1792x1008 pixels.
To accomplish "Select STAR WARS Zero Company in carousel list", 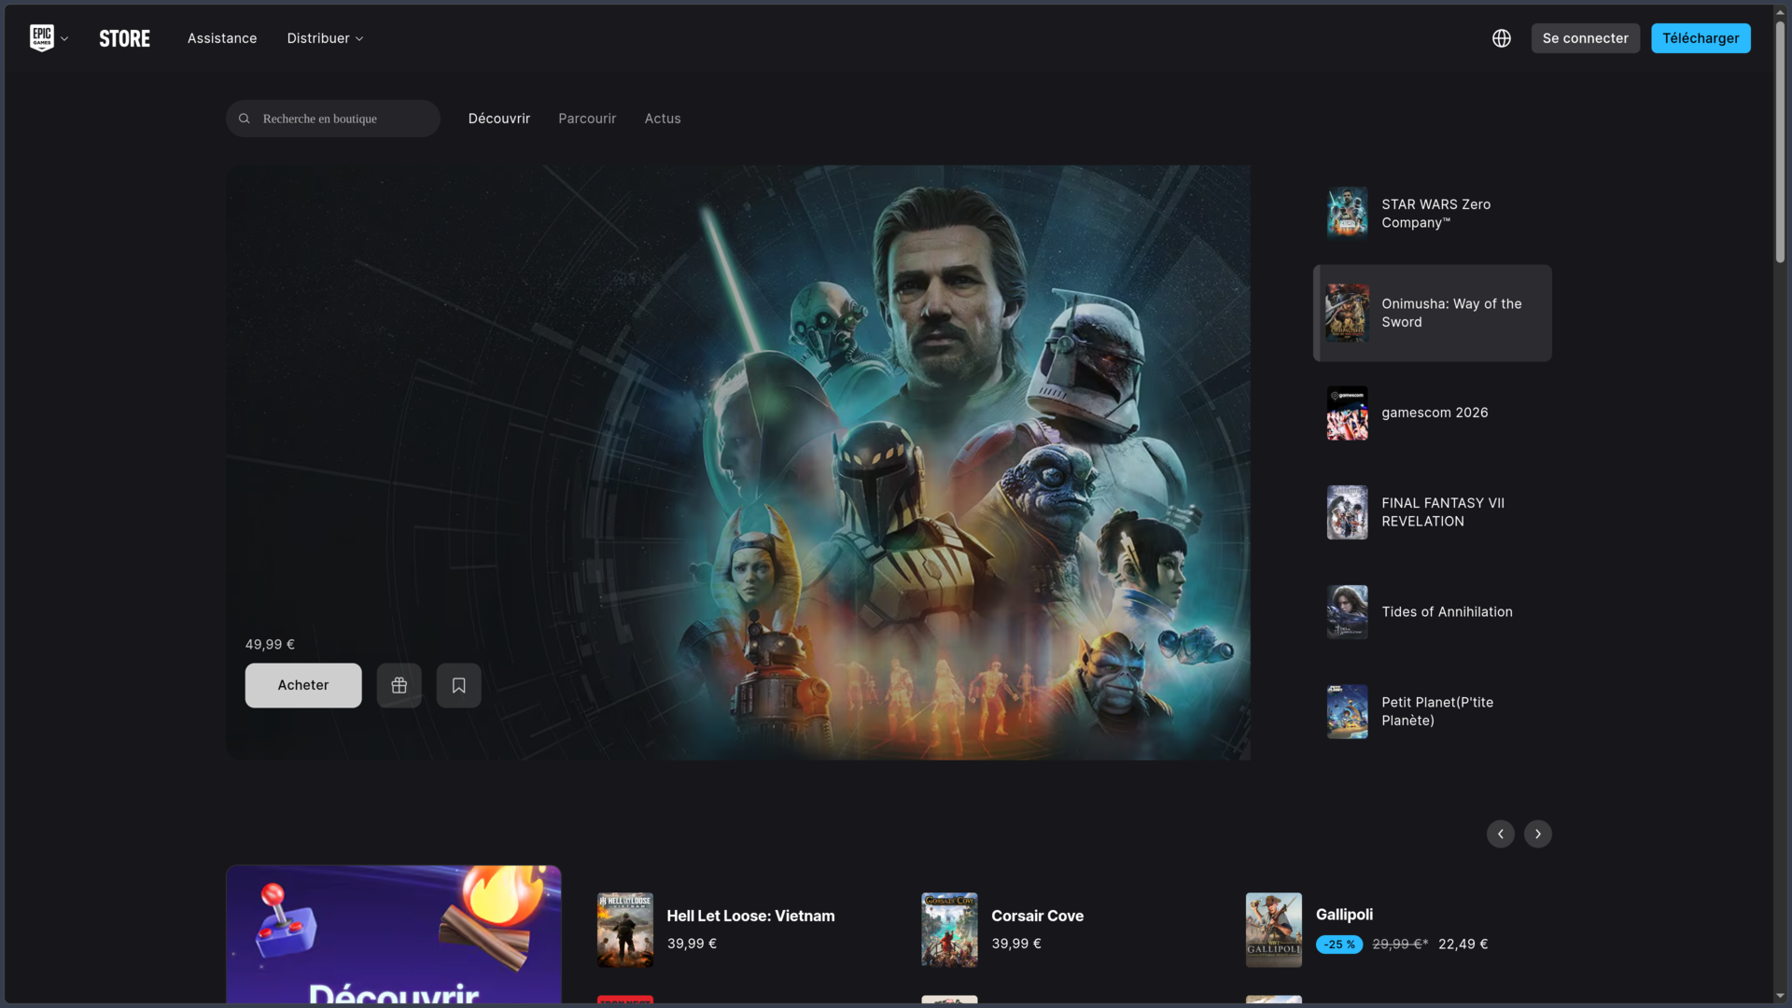I will (1433, 213).
